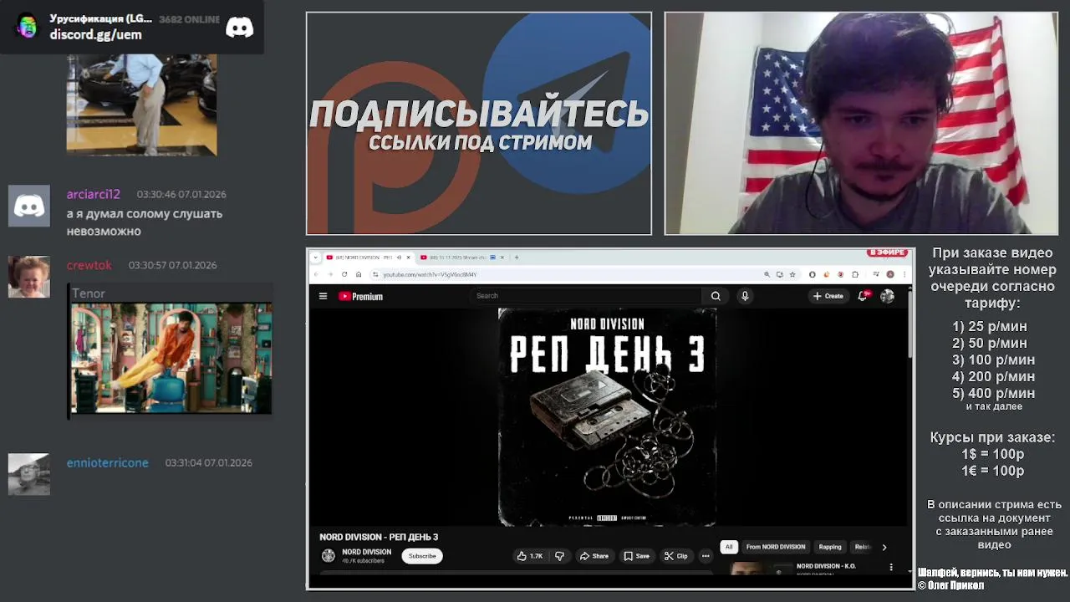Open NORD DIVISION channel avatar
1070x602 pixels.
(329, 556)
